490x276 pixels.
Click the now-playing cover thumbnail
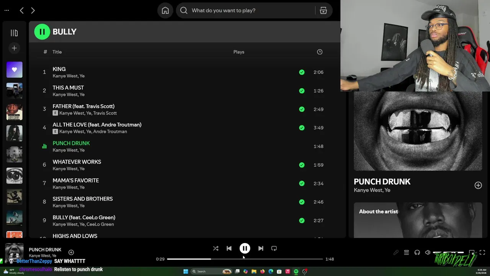pyautogui.click(x=14, y=252)
